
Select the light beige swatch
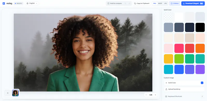tap(179, 38)
